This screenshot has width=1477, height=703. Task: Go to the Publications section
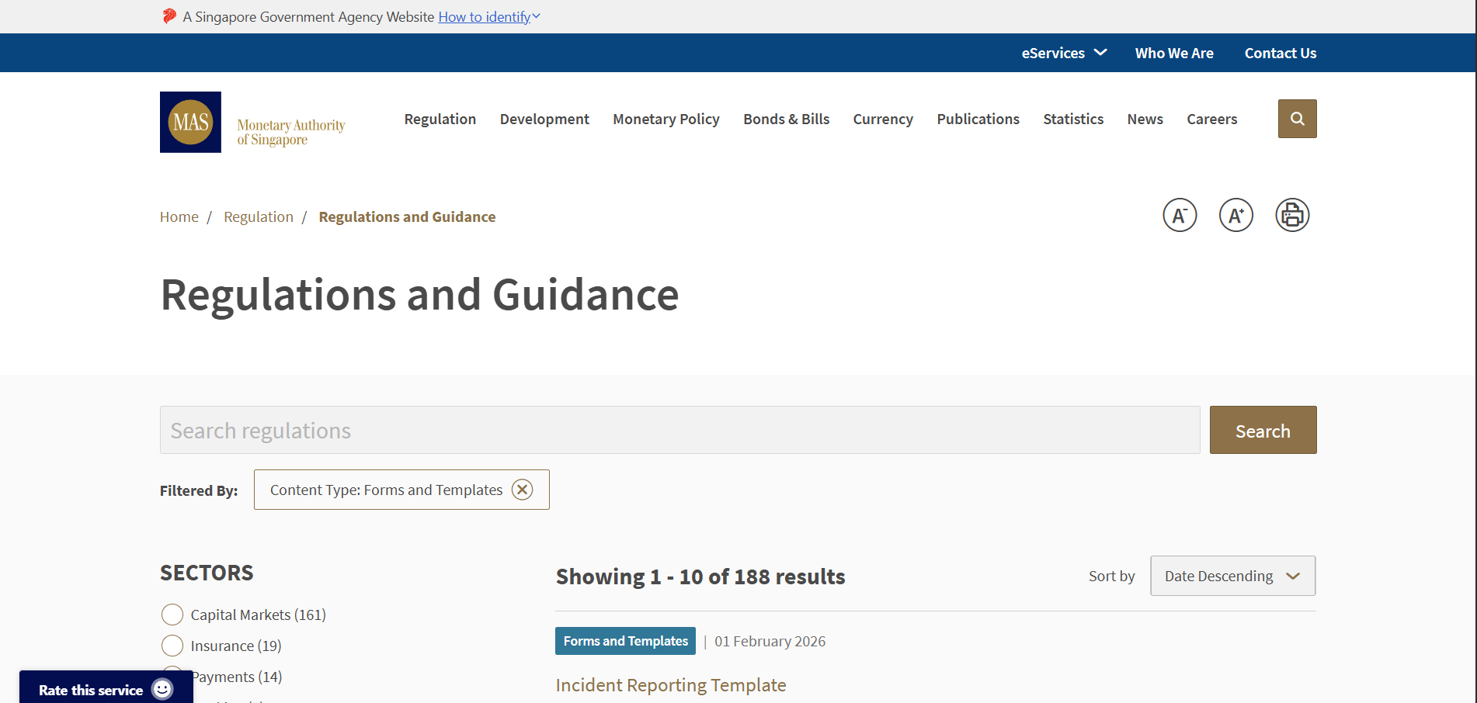pos(977,119)
